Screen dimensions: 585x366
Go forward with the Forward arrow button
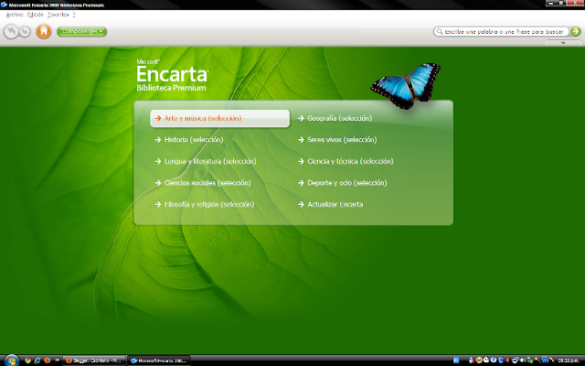pyautogui.click(x=25, y=32)
